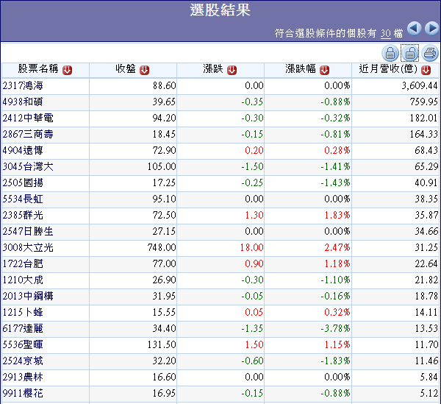Select the revenue value 164.33
The image size is (441, 404).
pyautogui.click(x=424, y=134)
